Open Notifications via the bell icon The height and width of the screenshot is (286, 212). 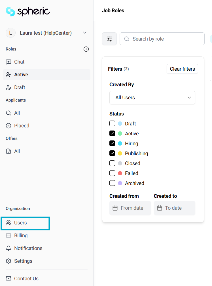click(9, 248)
